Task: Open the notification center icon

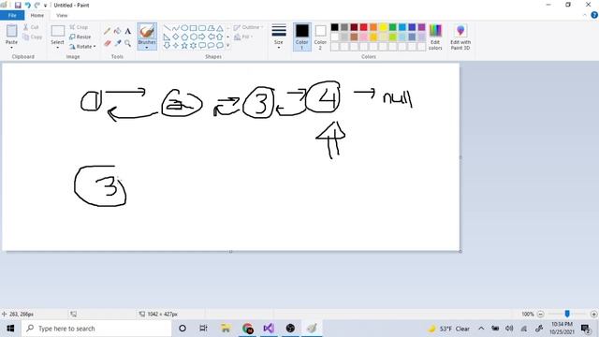Action: 586,329
